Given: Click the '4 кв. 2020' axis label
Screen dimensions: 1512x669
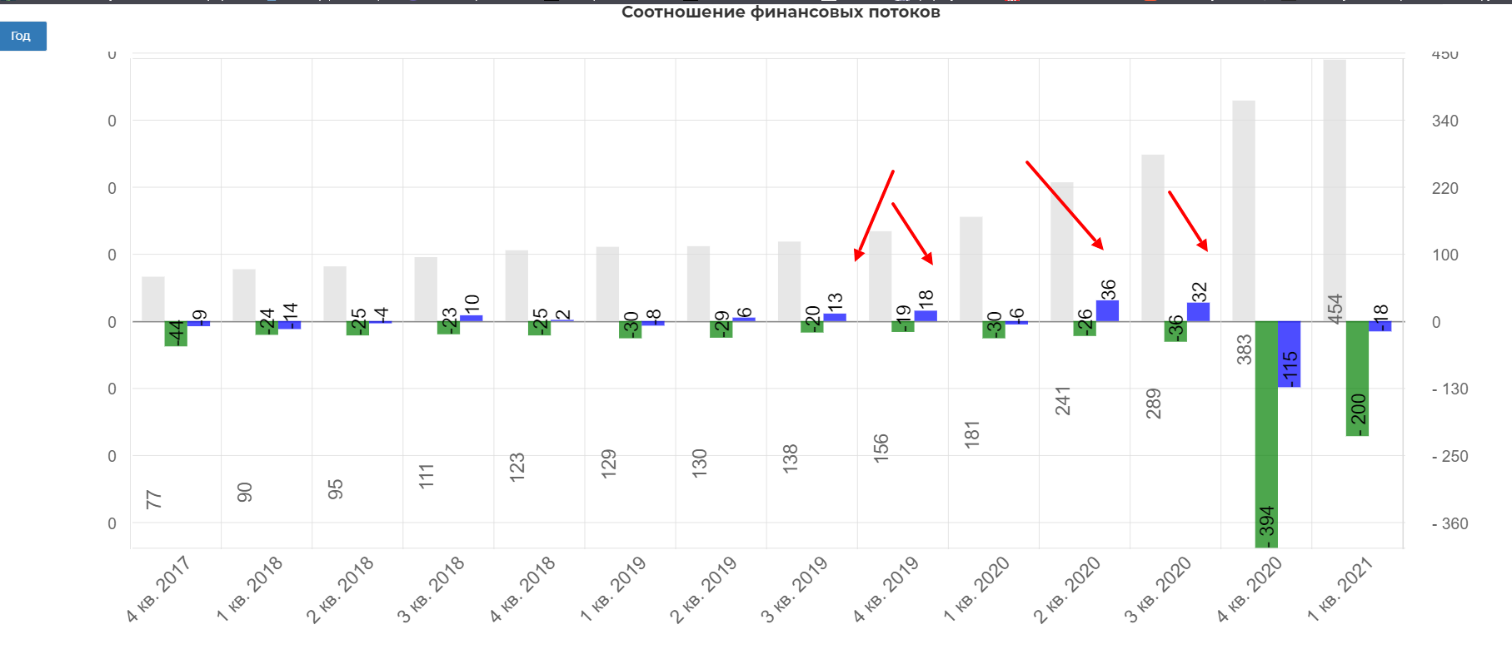Looking at the screenshot, I should pyautogui.click(x=1248, y=589).
